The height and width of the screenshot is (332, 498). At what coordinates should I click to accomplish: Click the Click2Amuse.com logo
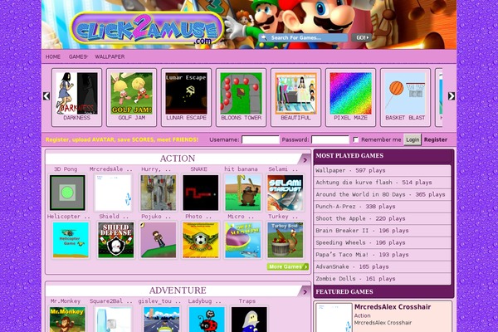[147, 29]
